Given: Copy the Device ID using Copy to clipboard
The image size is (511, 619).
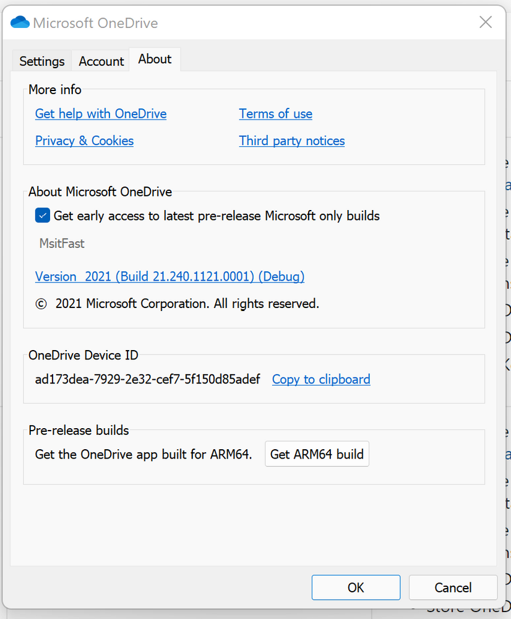Looking at the screenshot, I should pyautogui.click(x=321, y=379).
